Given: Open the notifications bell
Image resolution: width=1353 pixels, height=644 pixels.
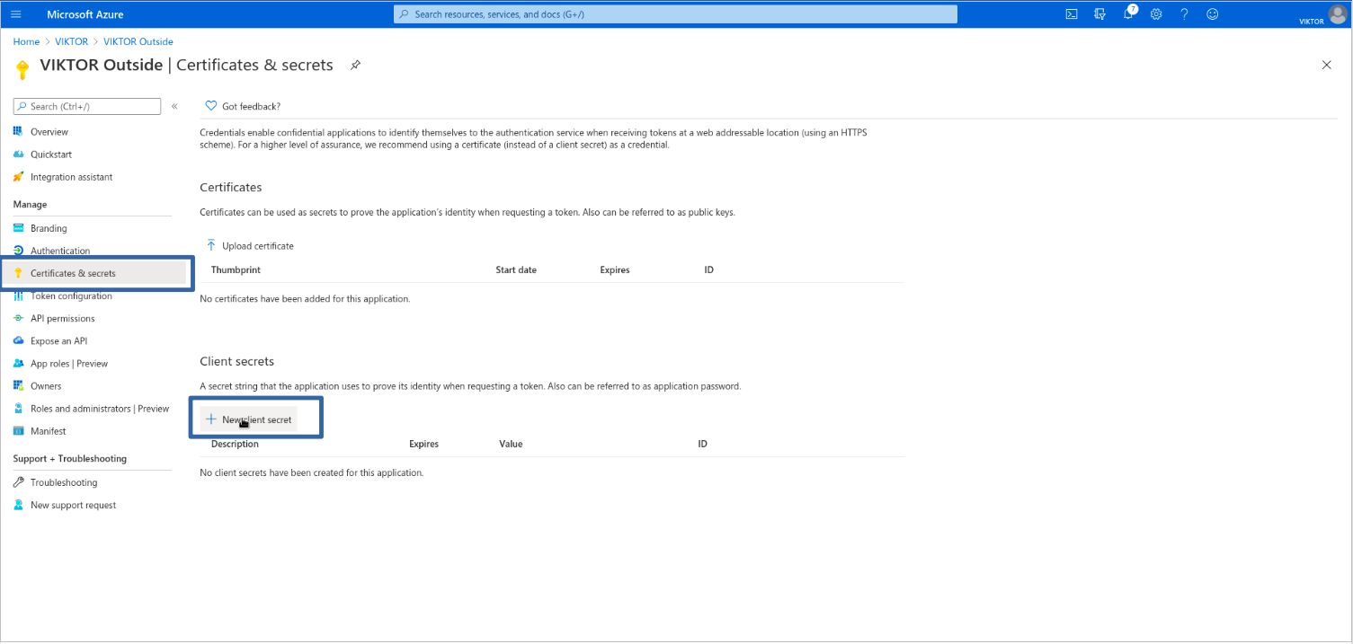Looking at the screenshot, I should click(1129, 14).
